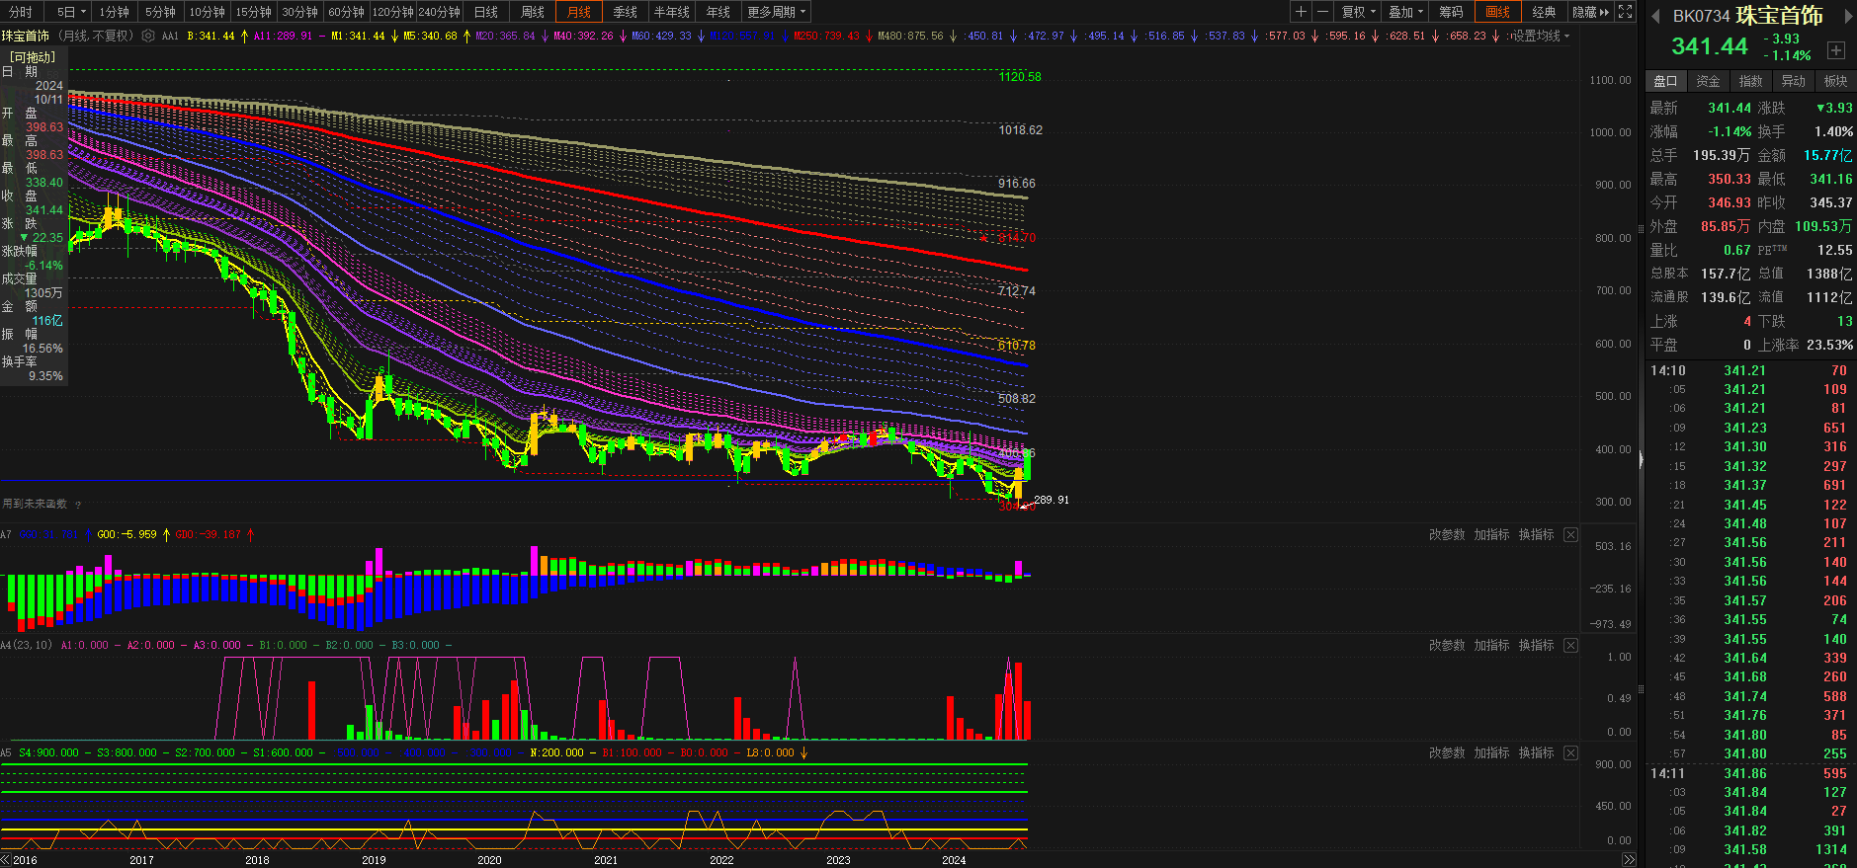Switch to 分时 intraday view
The height and width of the screenshot is (868, 1857).
point(21,12)
